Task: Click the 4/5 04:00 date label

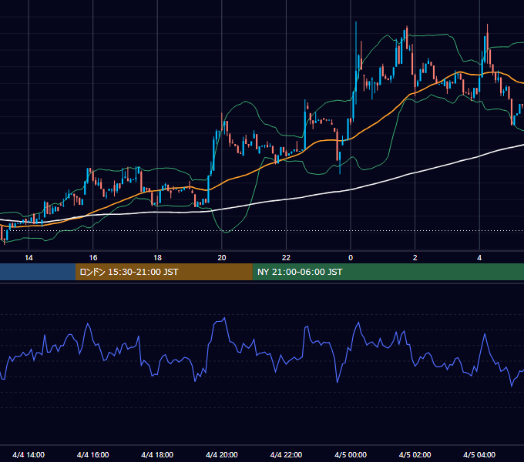Action: (479, 454)
